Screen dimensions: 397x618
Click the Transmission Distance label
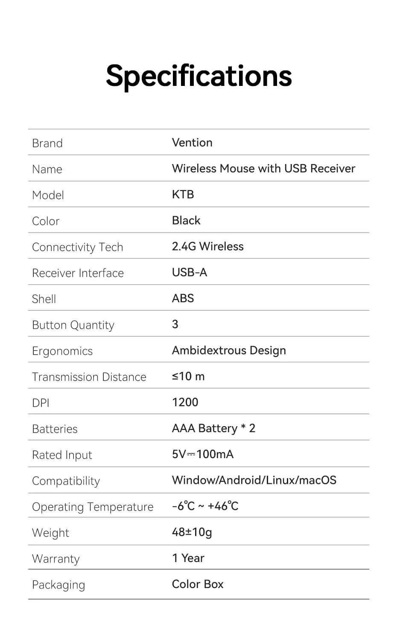(89, 377)
